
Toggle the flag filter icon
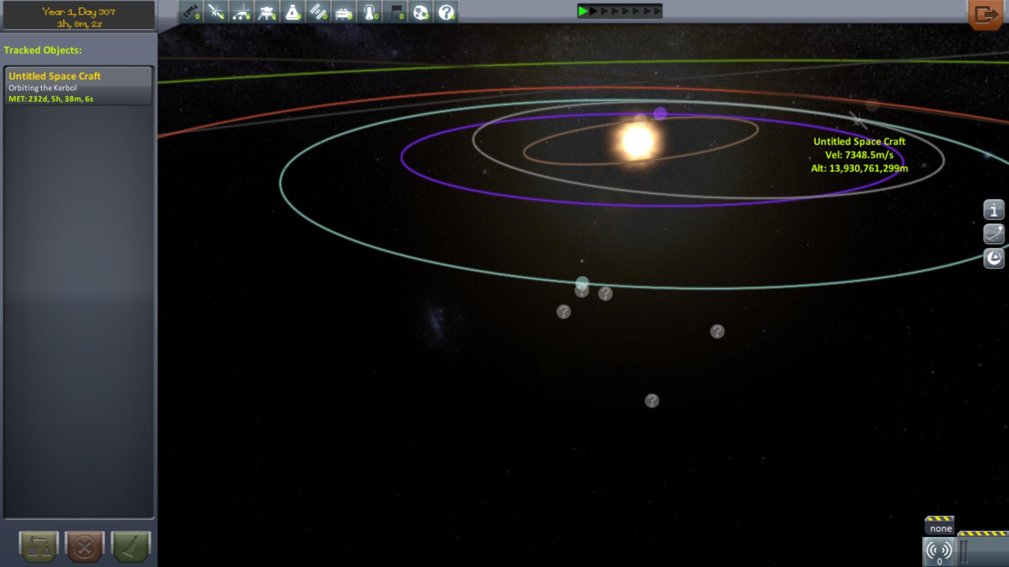click(x=396, y=12)
